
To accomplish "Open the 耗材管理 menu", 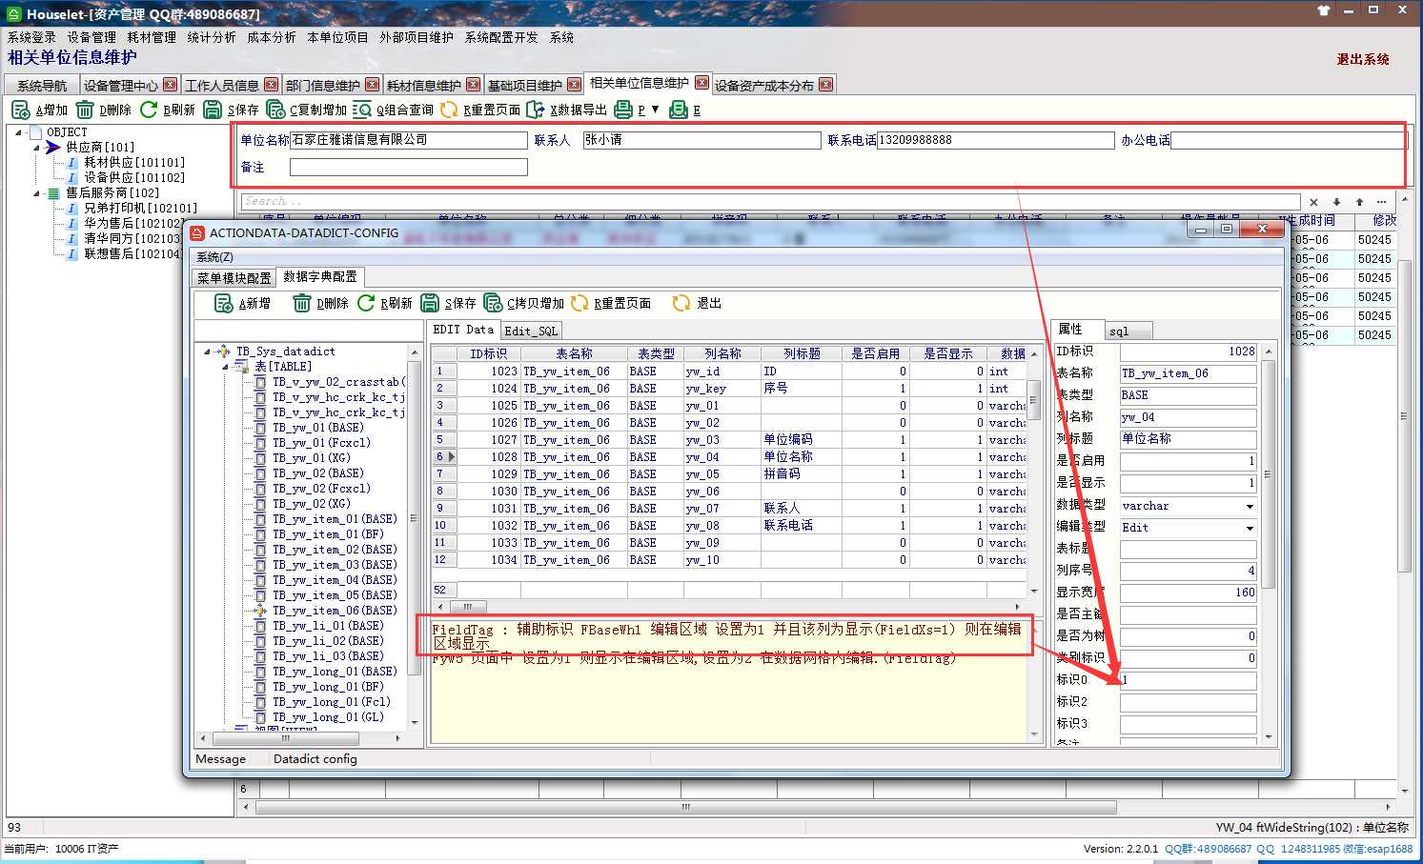I will pos(152,37).
